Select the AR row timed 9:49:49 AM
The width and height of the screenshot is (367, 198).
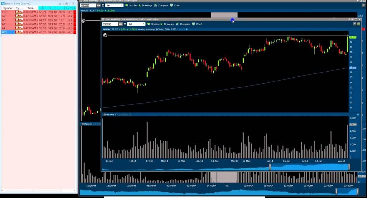[39, 20]
